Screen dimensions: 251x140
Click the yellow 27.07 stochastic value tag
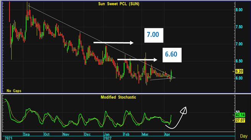click(x=240, y=120)
